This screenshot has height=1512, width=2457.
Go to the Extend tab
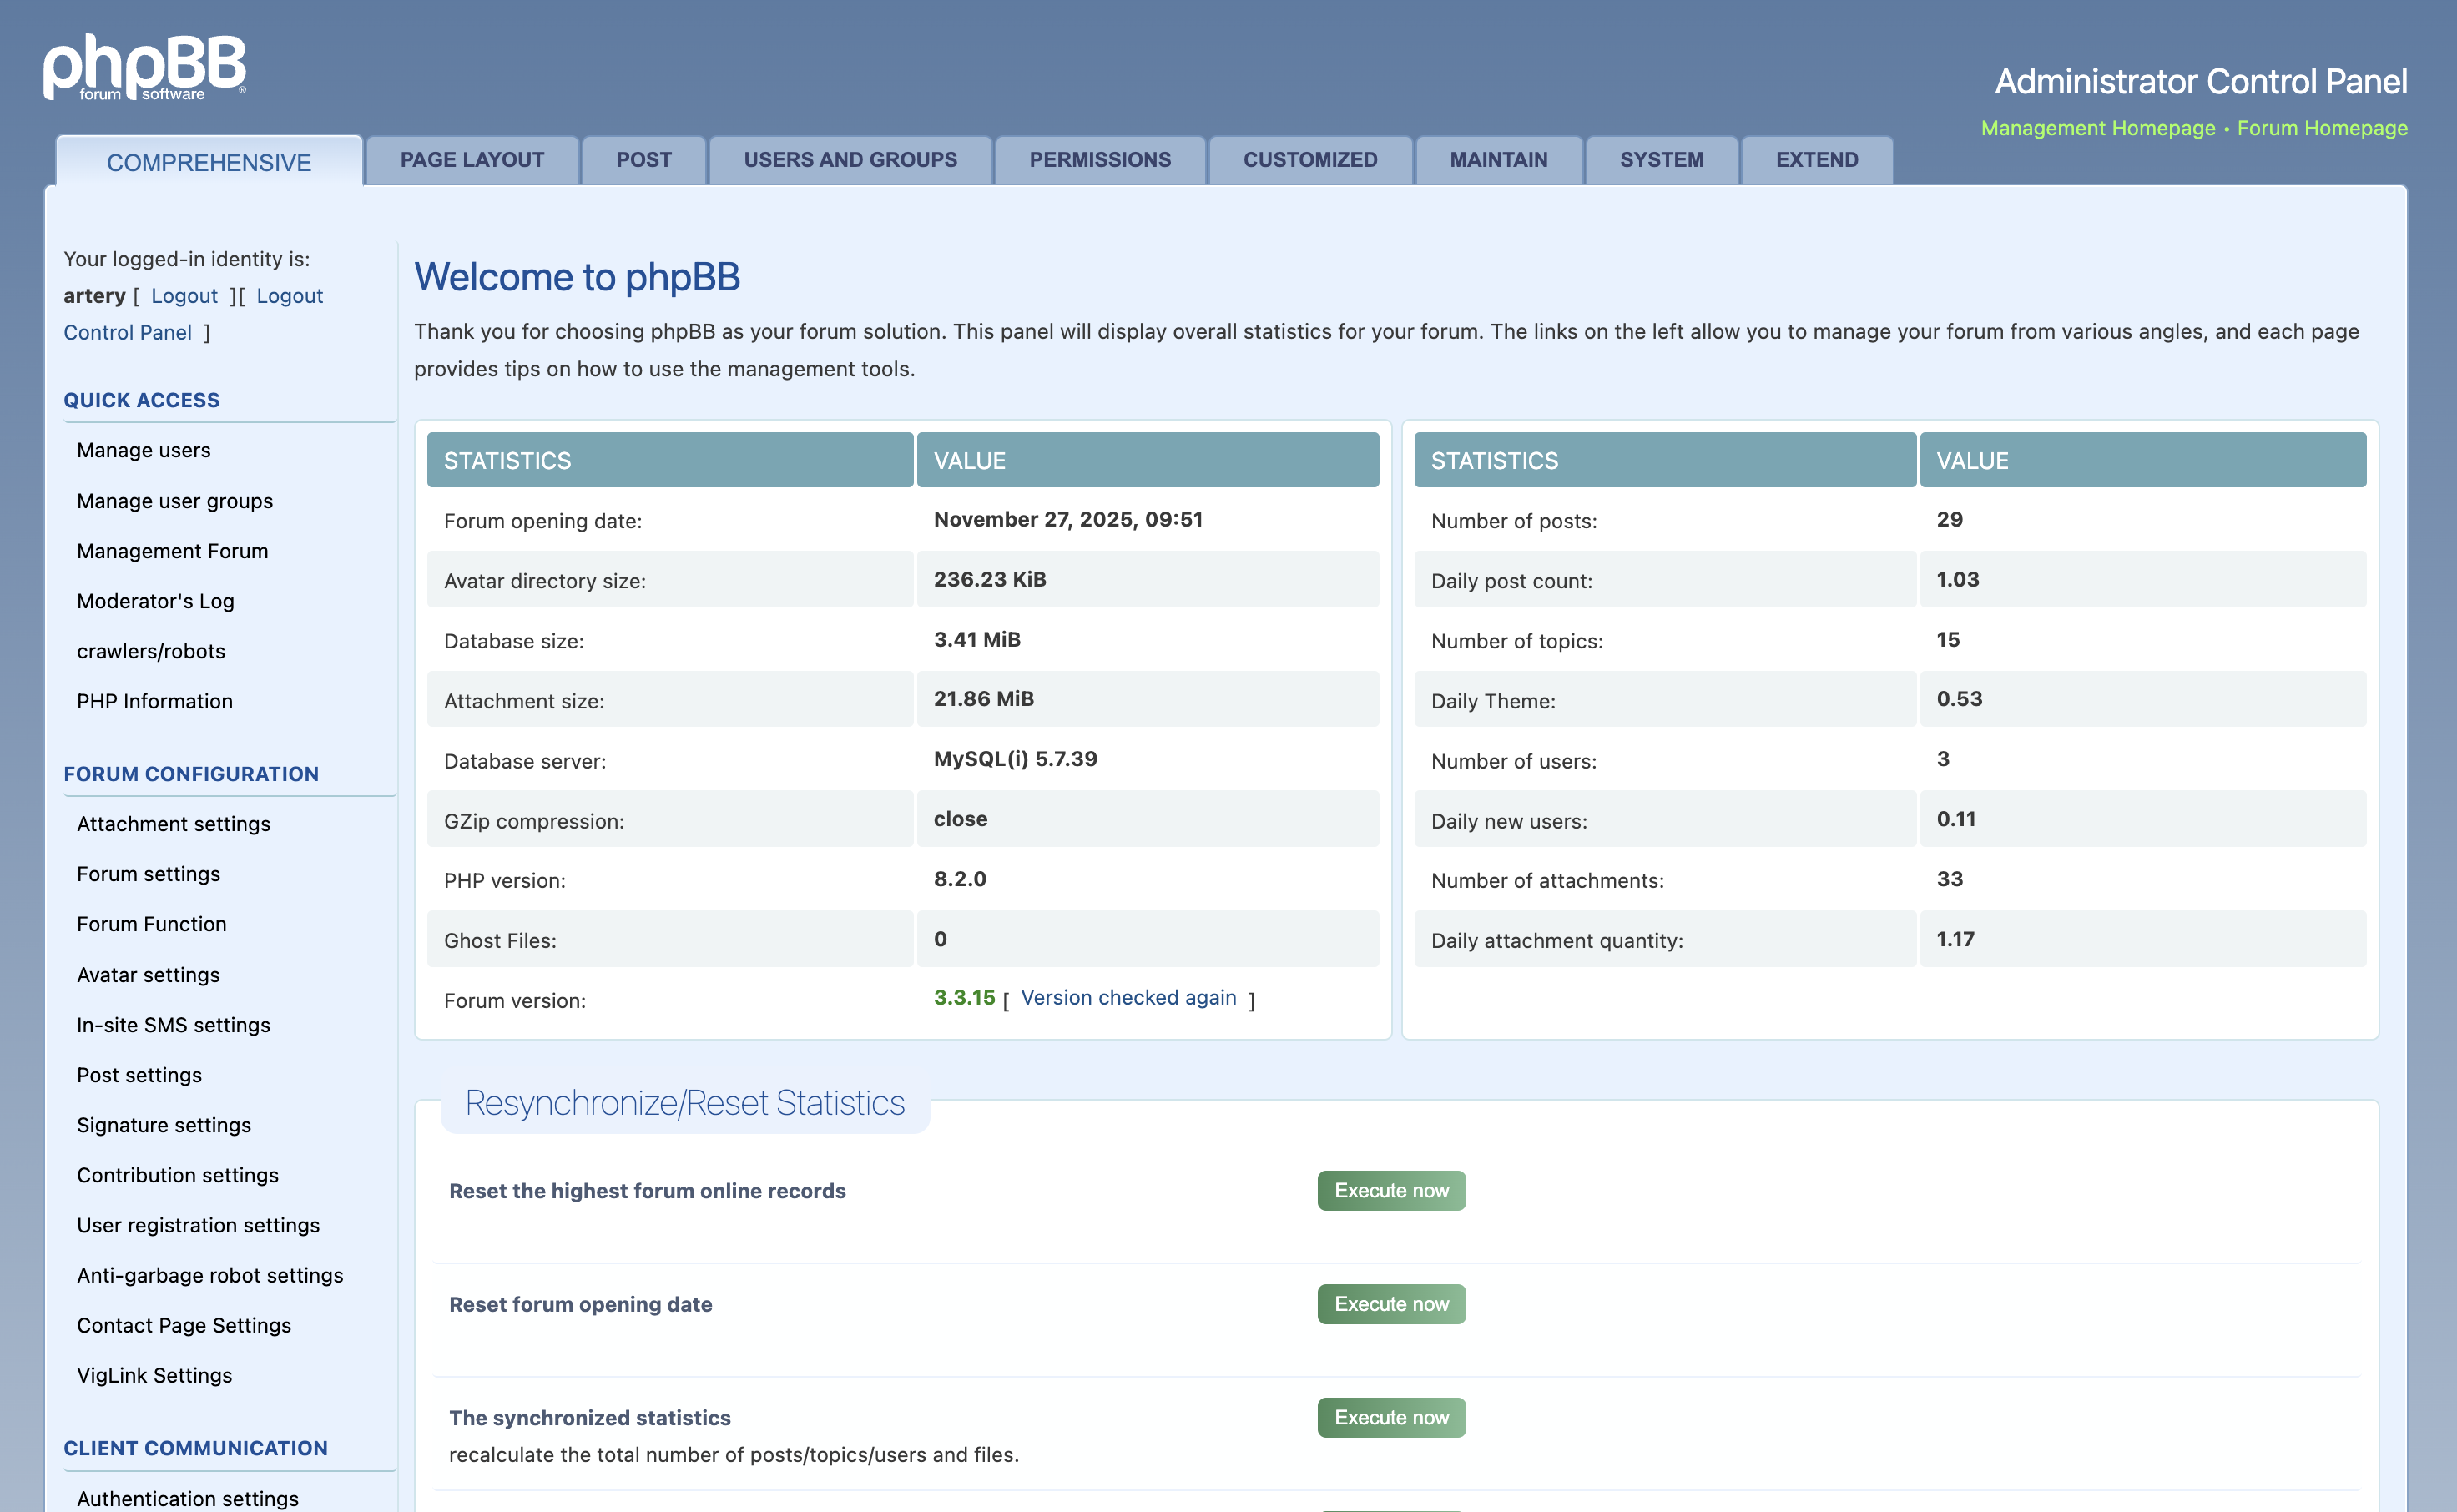click(1816, 160)
